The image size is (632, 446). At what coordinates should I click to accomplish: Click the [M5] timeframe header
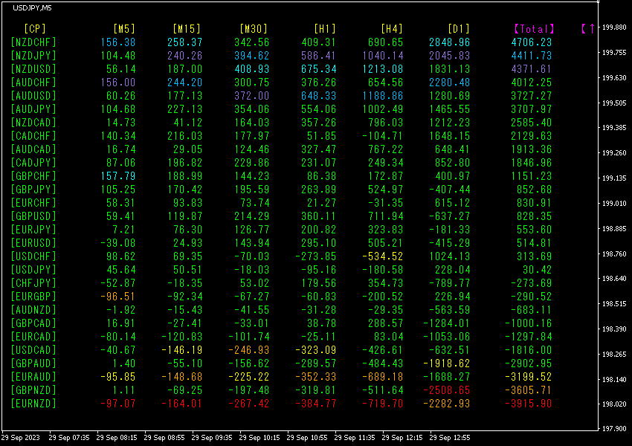(124, 28)
